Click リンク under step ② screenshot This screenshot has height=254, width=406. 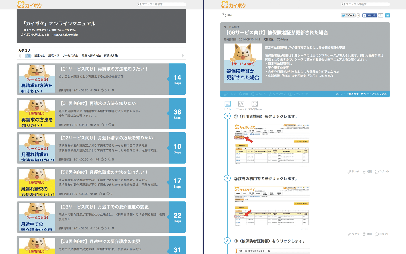354,234
